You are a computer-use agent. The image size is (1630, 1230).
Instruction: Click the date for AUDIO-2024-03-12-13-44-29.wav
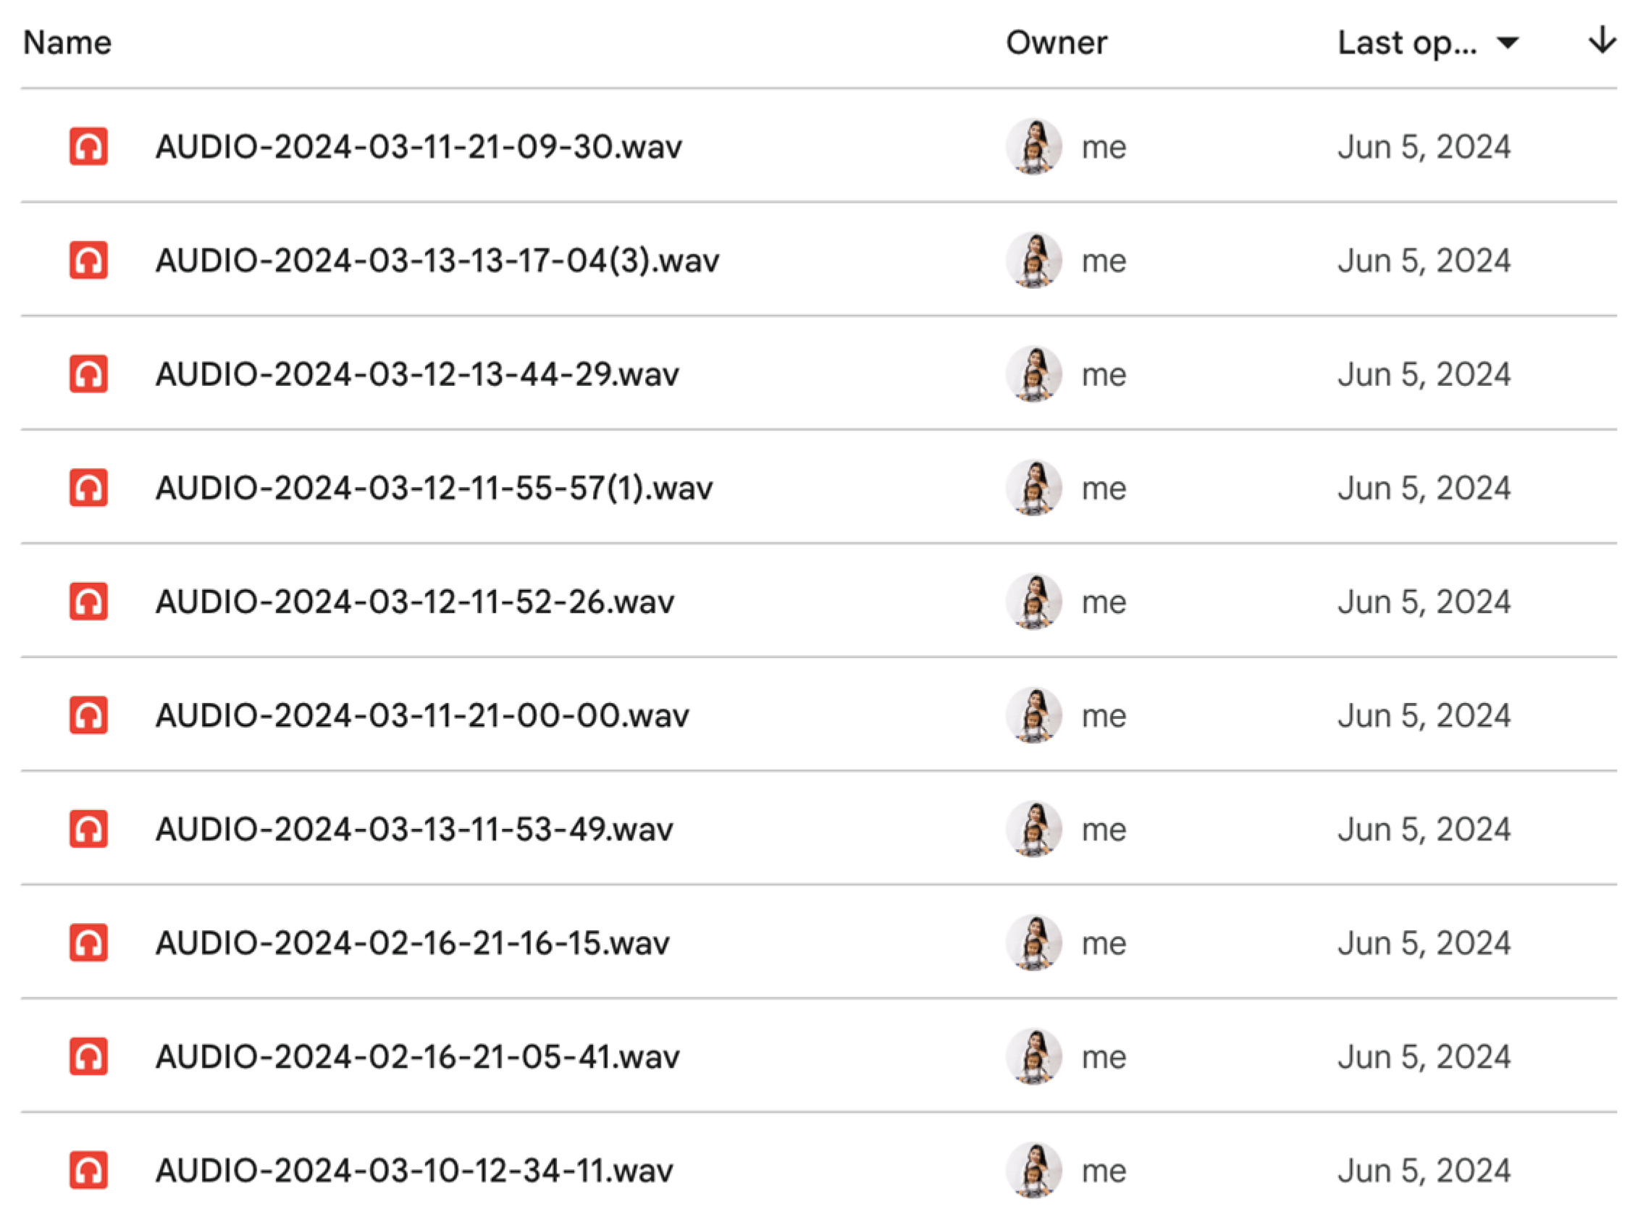click(1424, 374)
